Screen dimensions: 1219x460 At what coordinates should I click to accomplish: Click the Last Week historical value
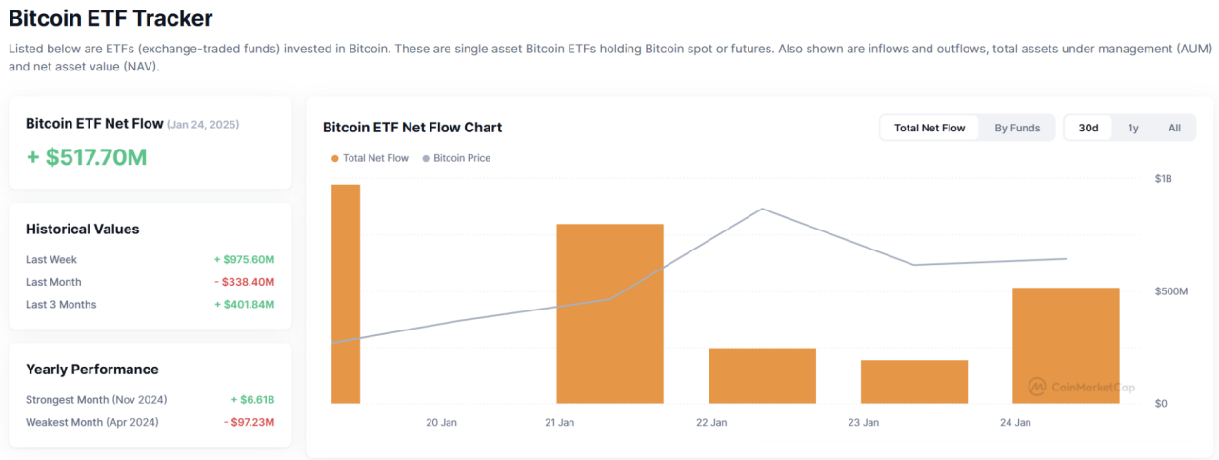coord(244,259)
